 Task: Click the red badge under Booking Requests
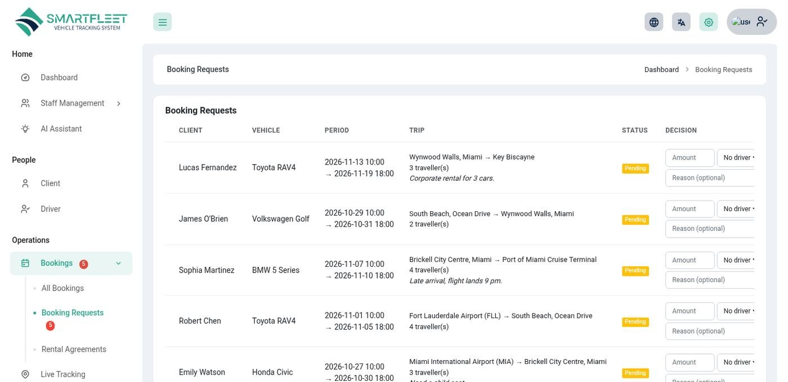click(x=50, y=325)
